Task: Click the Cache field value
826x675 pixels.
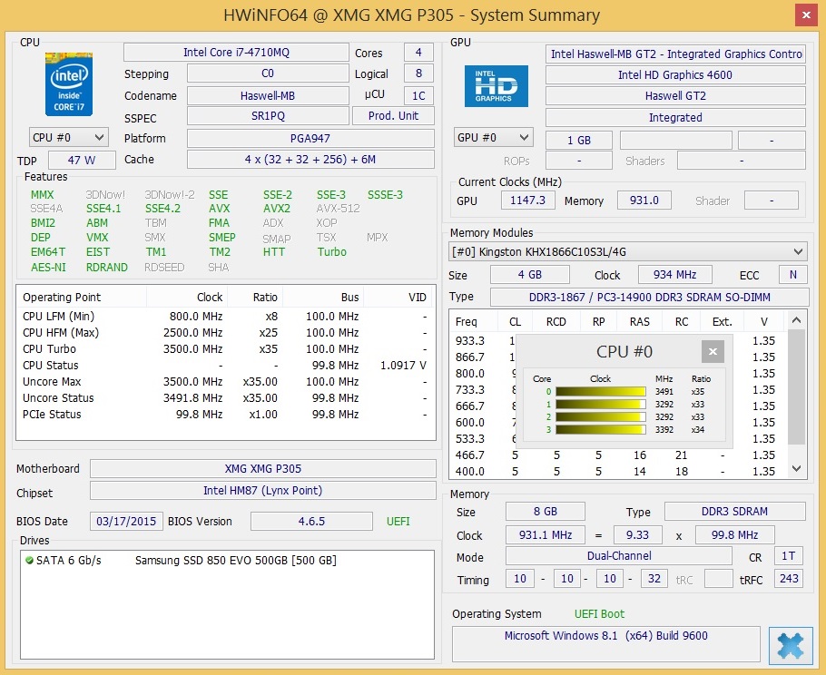Action: 310,160
